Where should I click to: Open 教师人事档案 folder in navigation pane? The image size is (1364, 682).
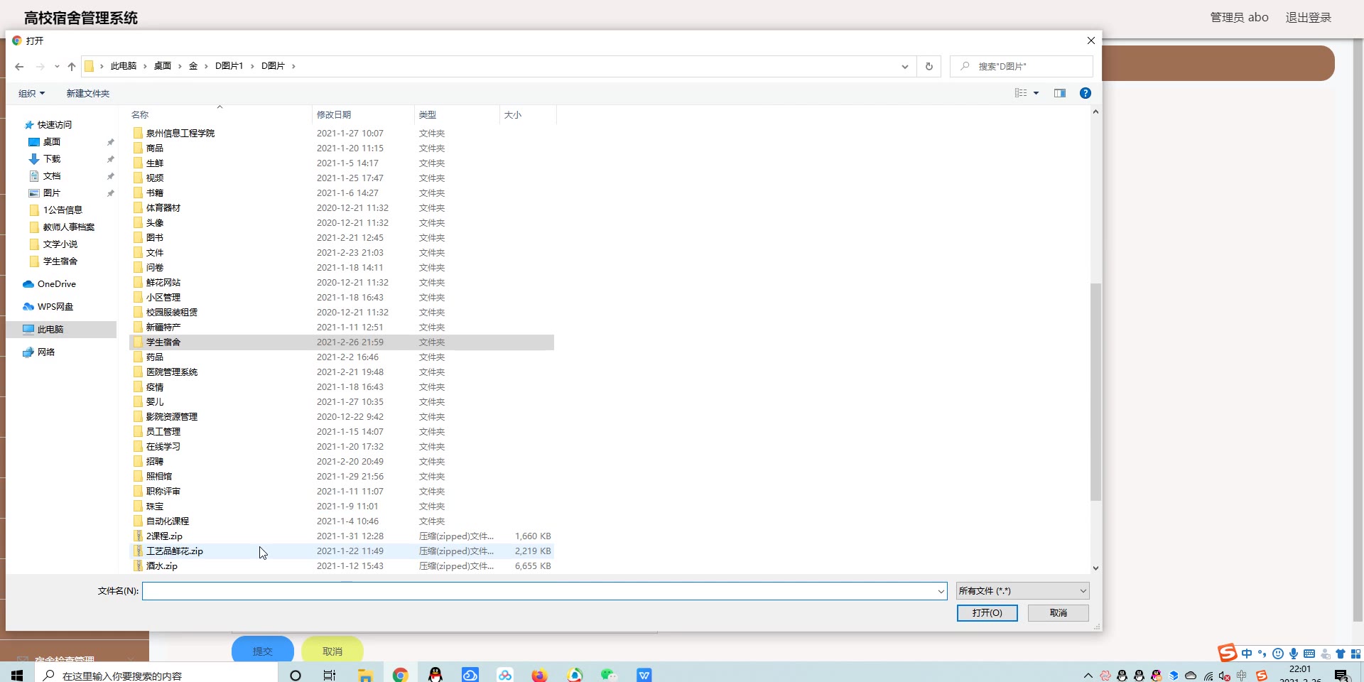(x=62, y=227)
